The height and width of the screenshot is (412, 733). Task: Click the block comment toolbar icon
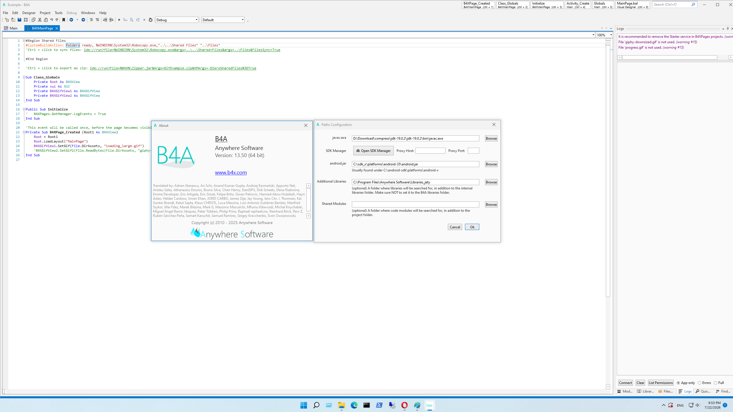(x=91, y=20)
